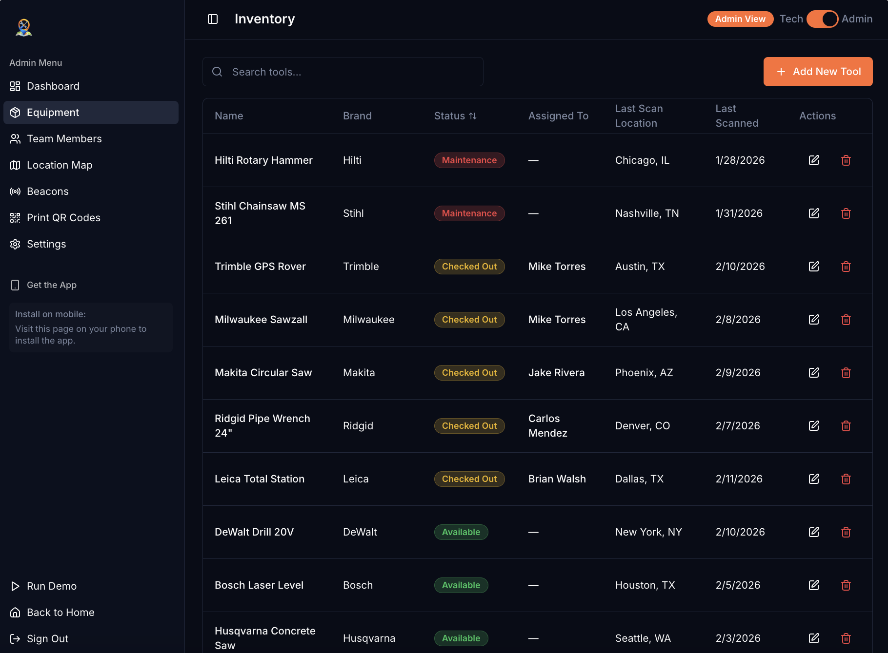
Task: Open Print QR Codes page
Action: pos(91,218)
